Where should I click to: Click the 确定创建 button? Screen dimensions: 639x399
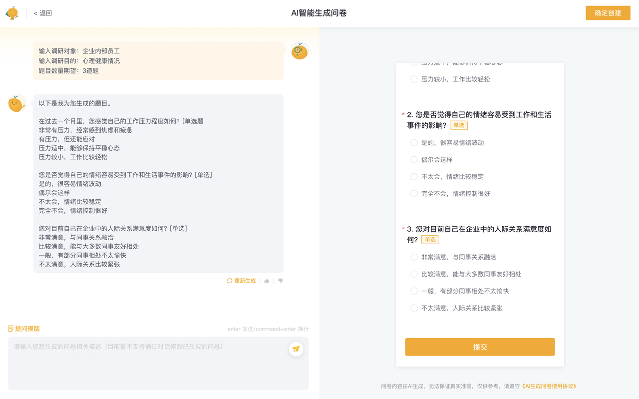point(608,12)
